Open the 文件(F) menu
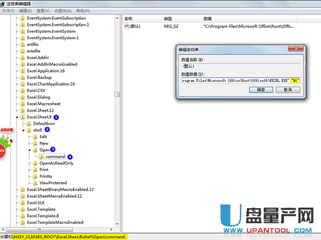 [x=8, y=11]
